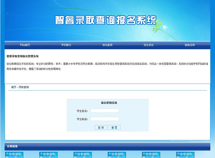Click the third 等待加入 friend link banner
Image resolution: width=215 pixels, height=158 pixels.
[83, 155]
